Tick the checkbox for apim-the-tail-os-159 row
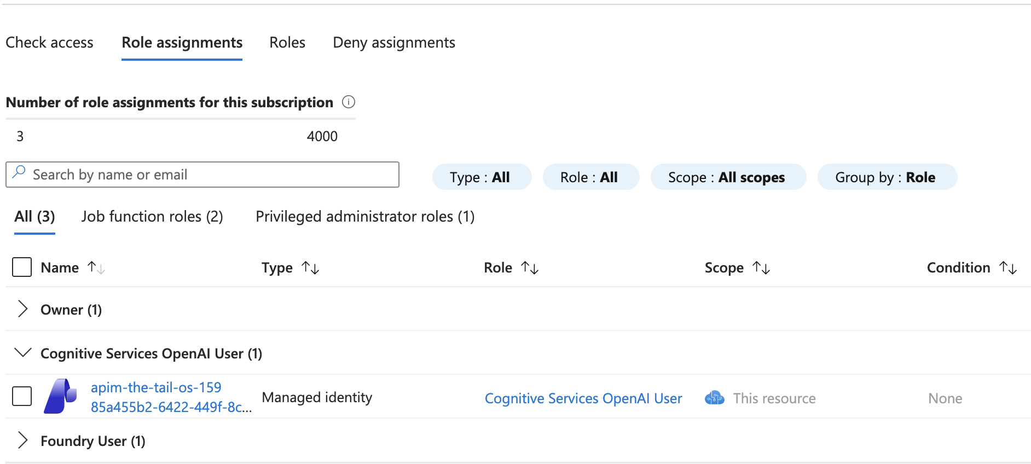This screenshot has width=1031, height=464. click(x=22, y=396)
